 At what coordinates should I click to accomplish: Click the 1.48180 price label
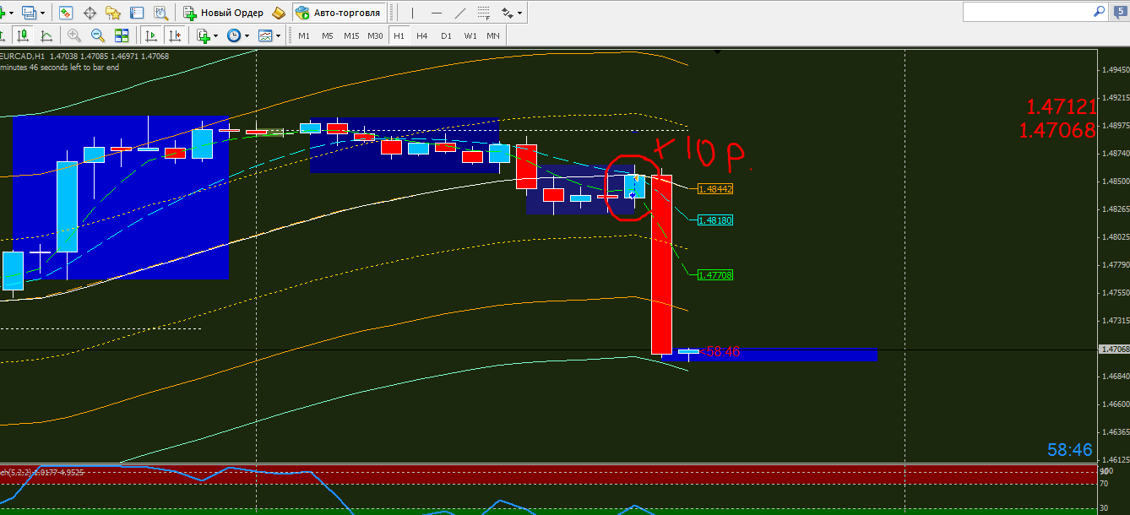715,220
